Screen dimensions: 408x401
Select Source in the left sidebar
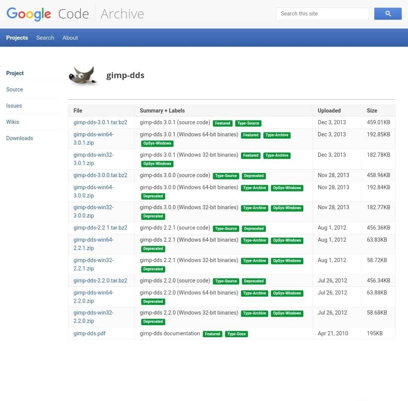(x=14, y=89)
